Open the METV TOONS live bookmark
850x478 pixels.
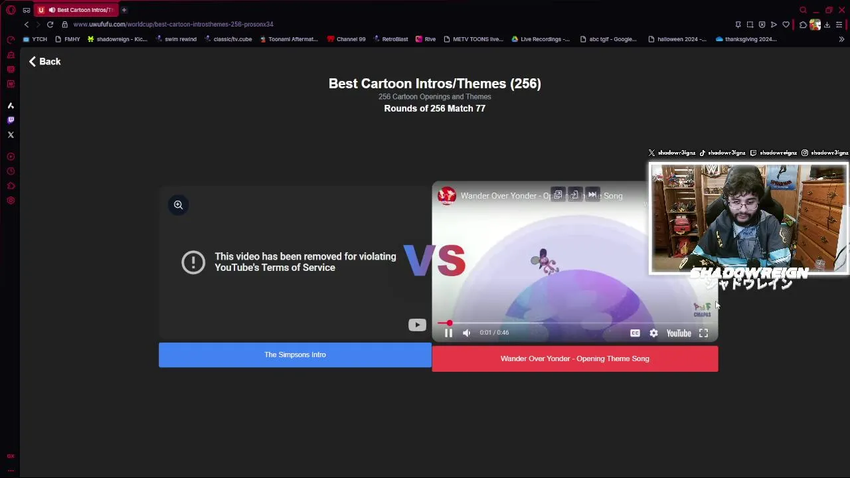click(x=473, y=39)
